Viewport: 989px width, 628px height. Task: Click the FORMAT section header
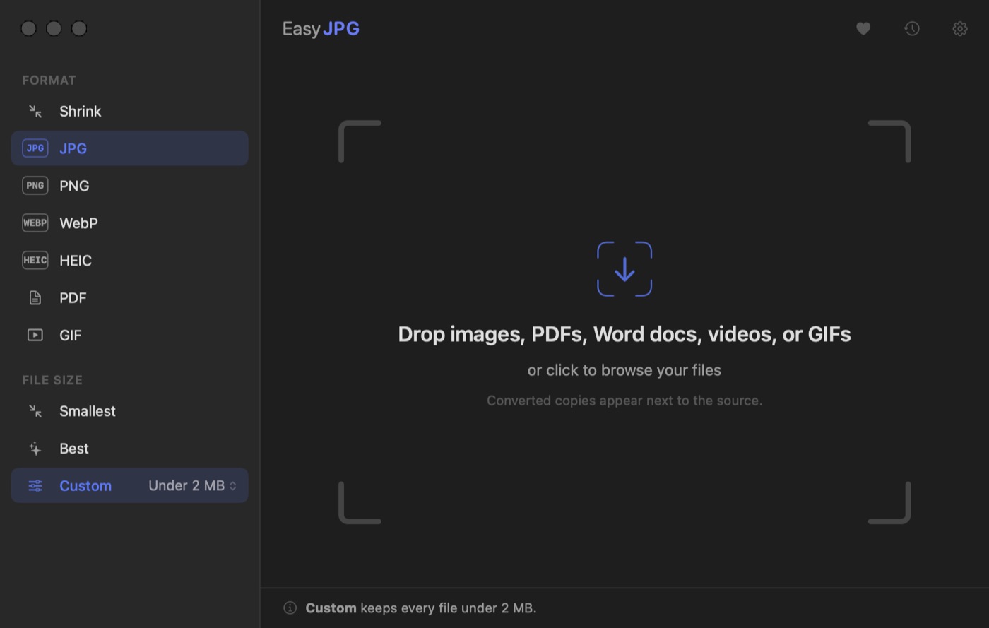tap(49, 80)
